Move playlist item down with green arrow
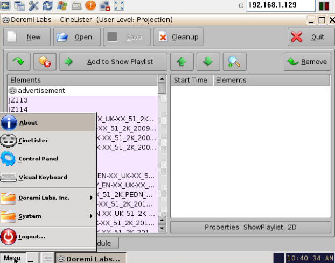This screenshot has height=263, width=335. pyautogui.click(x=208, y=62)
